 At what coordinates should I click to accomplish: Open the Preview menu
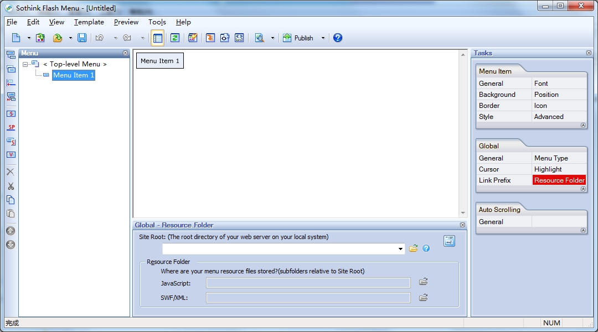(126, 22)
